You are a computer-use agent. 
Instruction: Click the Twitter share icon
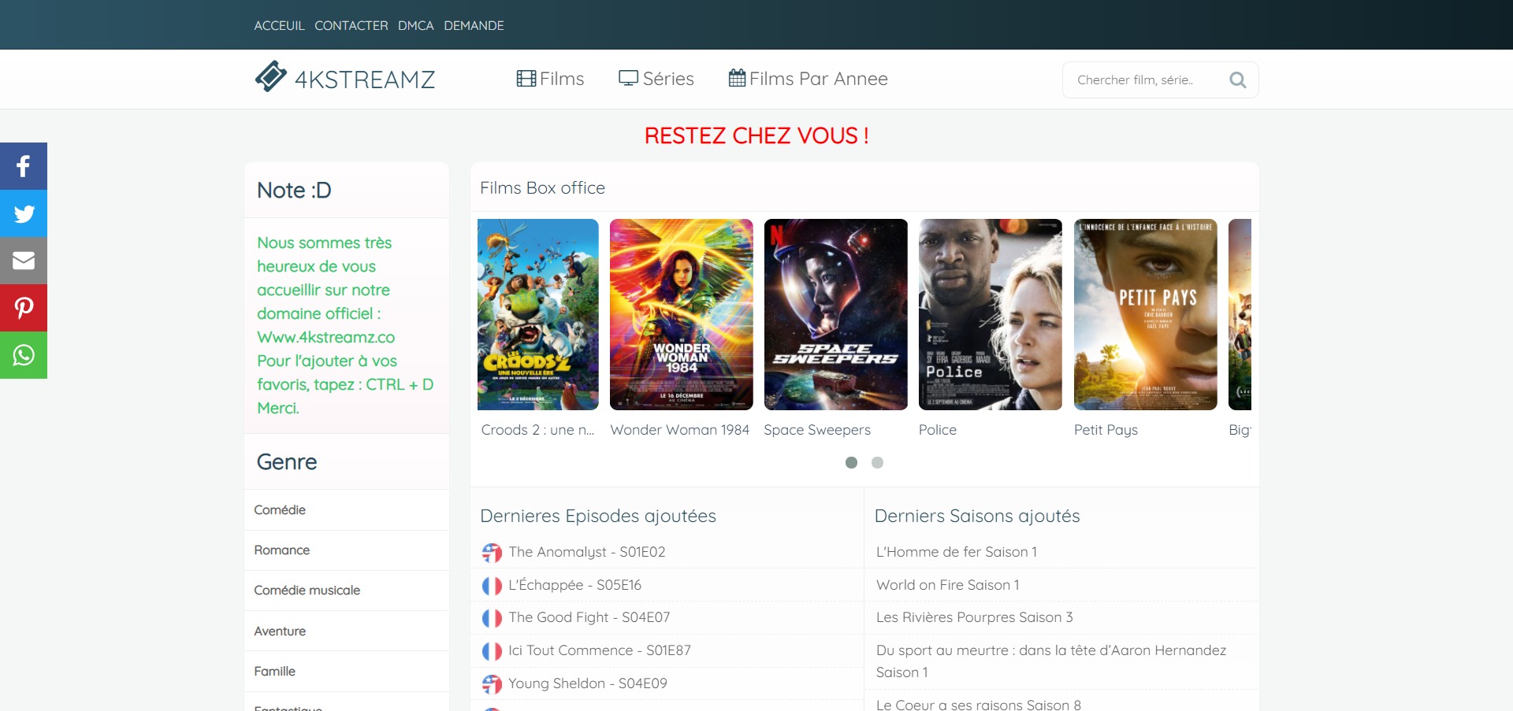tap(24, 213)
